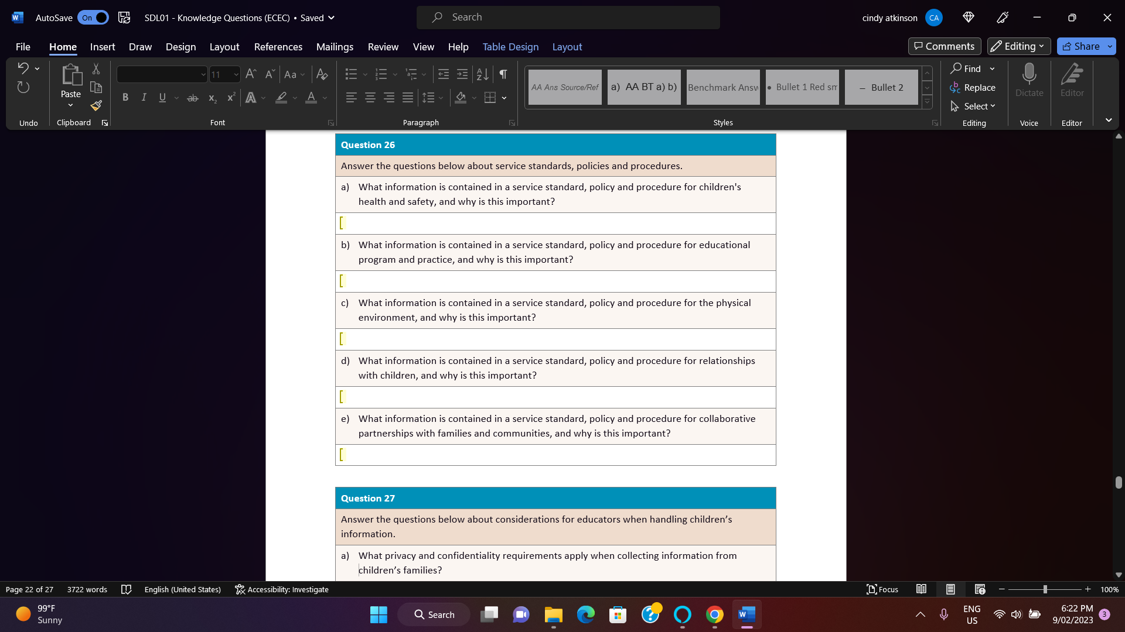The image size is (1125, 632).
Task: Open the References ribbon tab
Action: pyautogui.click(x=278, y=47)
